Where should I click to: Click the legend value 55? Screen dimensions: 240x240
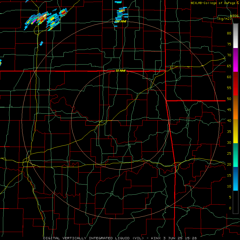(x=229, y=88)
